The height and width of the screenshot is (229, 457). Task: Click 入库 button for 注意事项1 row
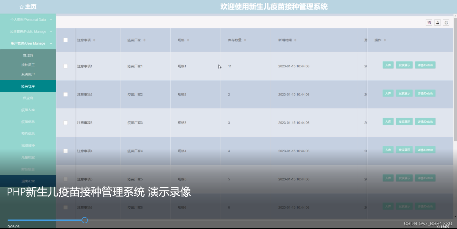[388, 65]
